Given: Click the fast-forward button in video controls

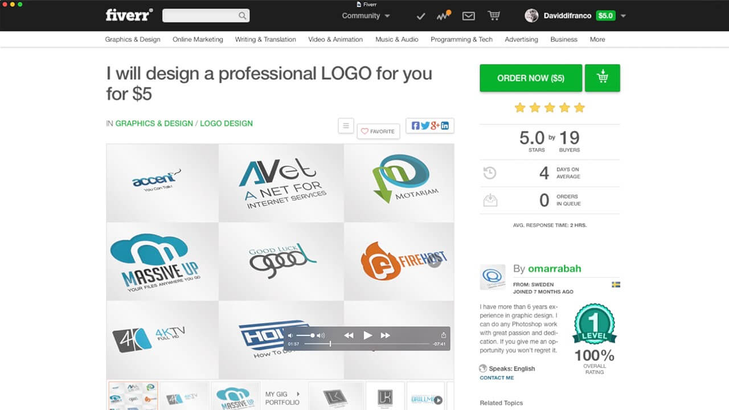Looking at the screenshot, I should tap(386, 335).
